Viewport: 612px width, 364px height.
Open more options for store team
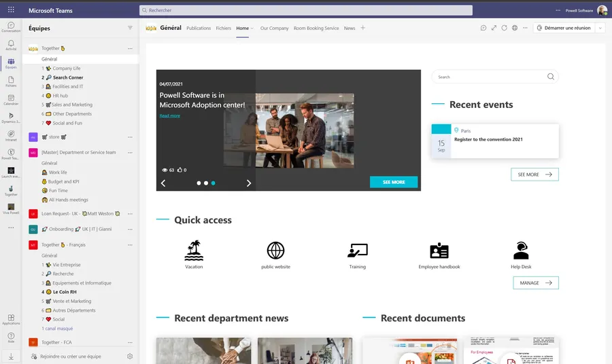(x=130, y=136)
